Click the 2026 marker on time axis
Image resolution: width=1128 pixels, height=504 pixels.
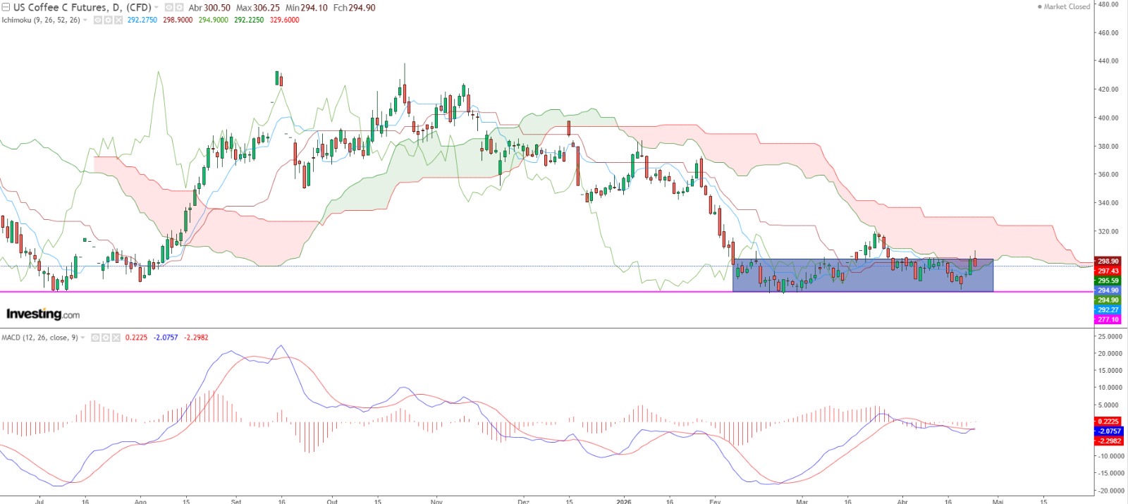(x=623, y=501)
